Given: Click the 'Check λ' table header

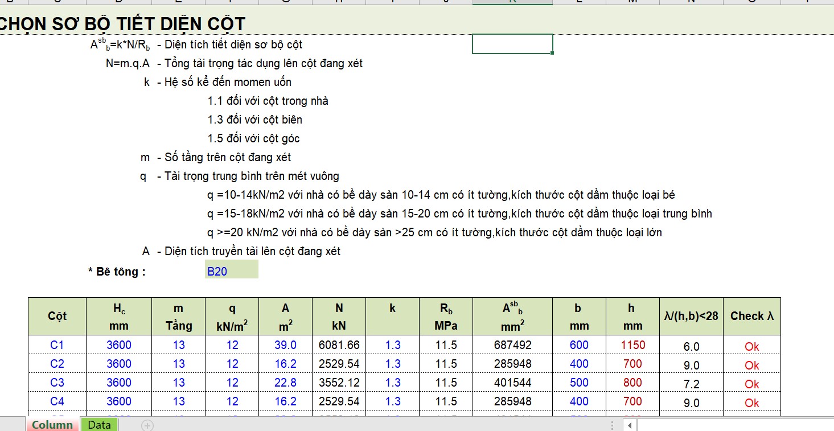Looking at the screenshot, I should click(x=751, y=317).
